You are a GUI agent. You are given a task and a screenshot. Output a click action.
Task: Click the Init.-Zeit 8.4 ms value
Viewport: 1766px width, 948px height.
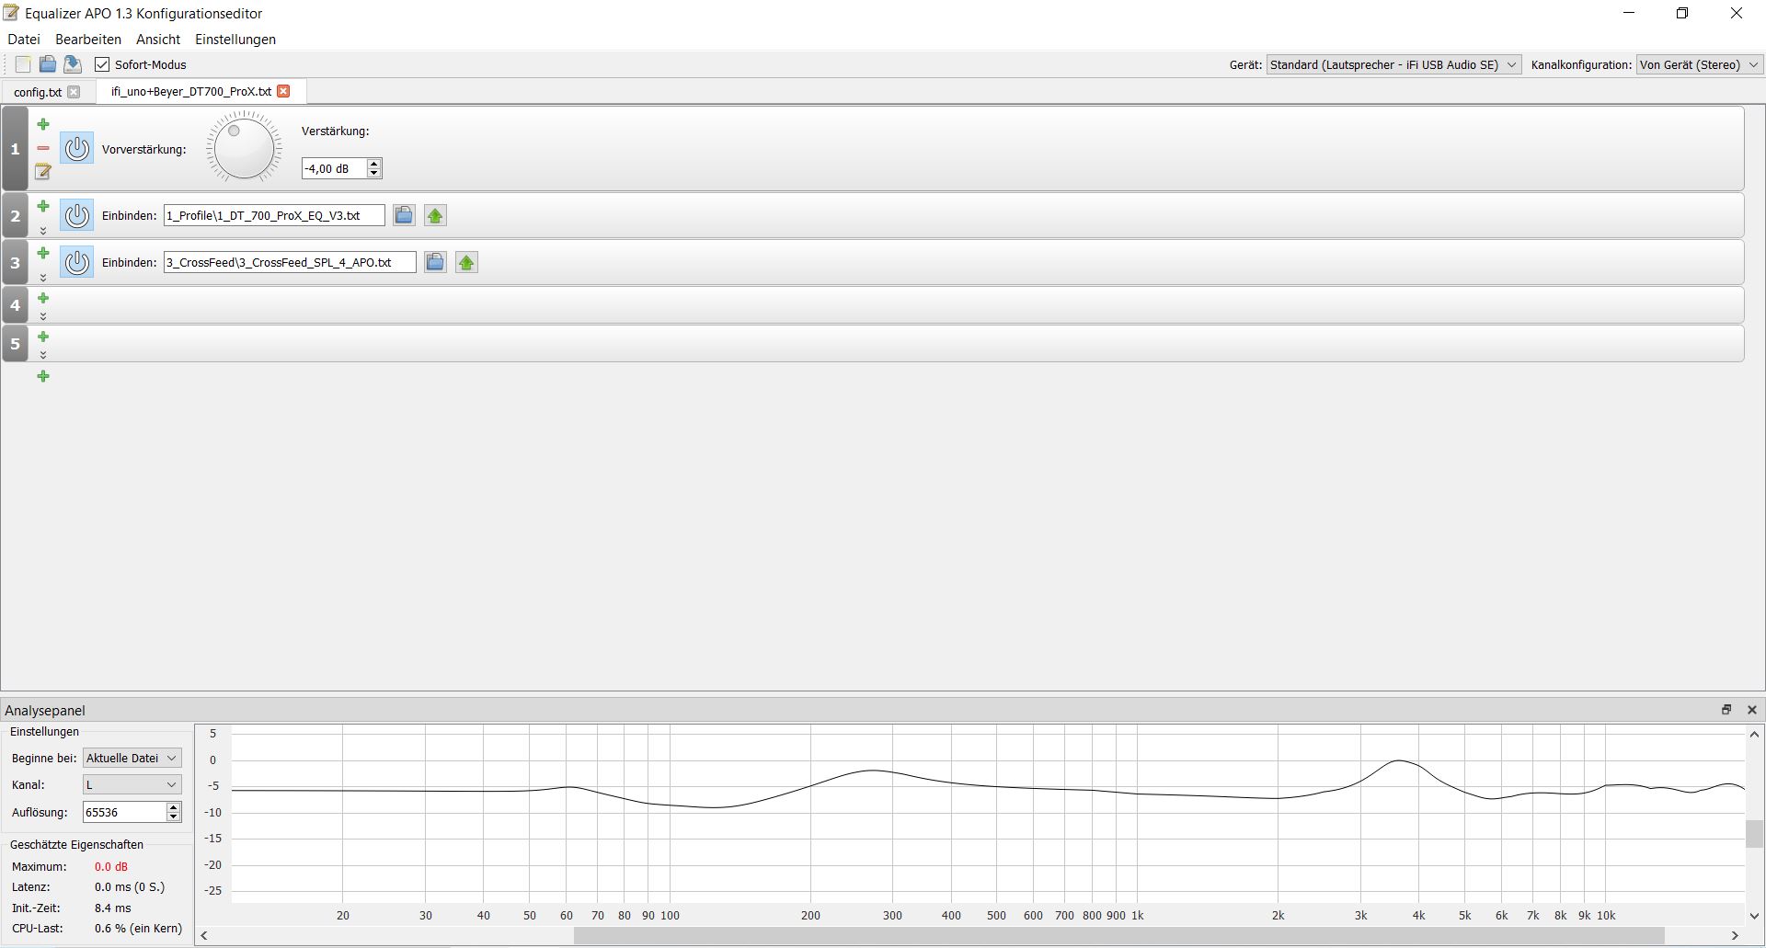tap(113, 908)
